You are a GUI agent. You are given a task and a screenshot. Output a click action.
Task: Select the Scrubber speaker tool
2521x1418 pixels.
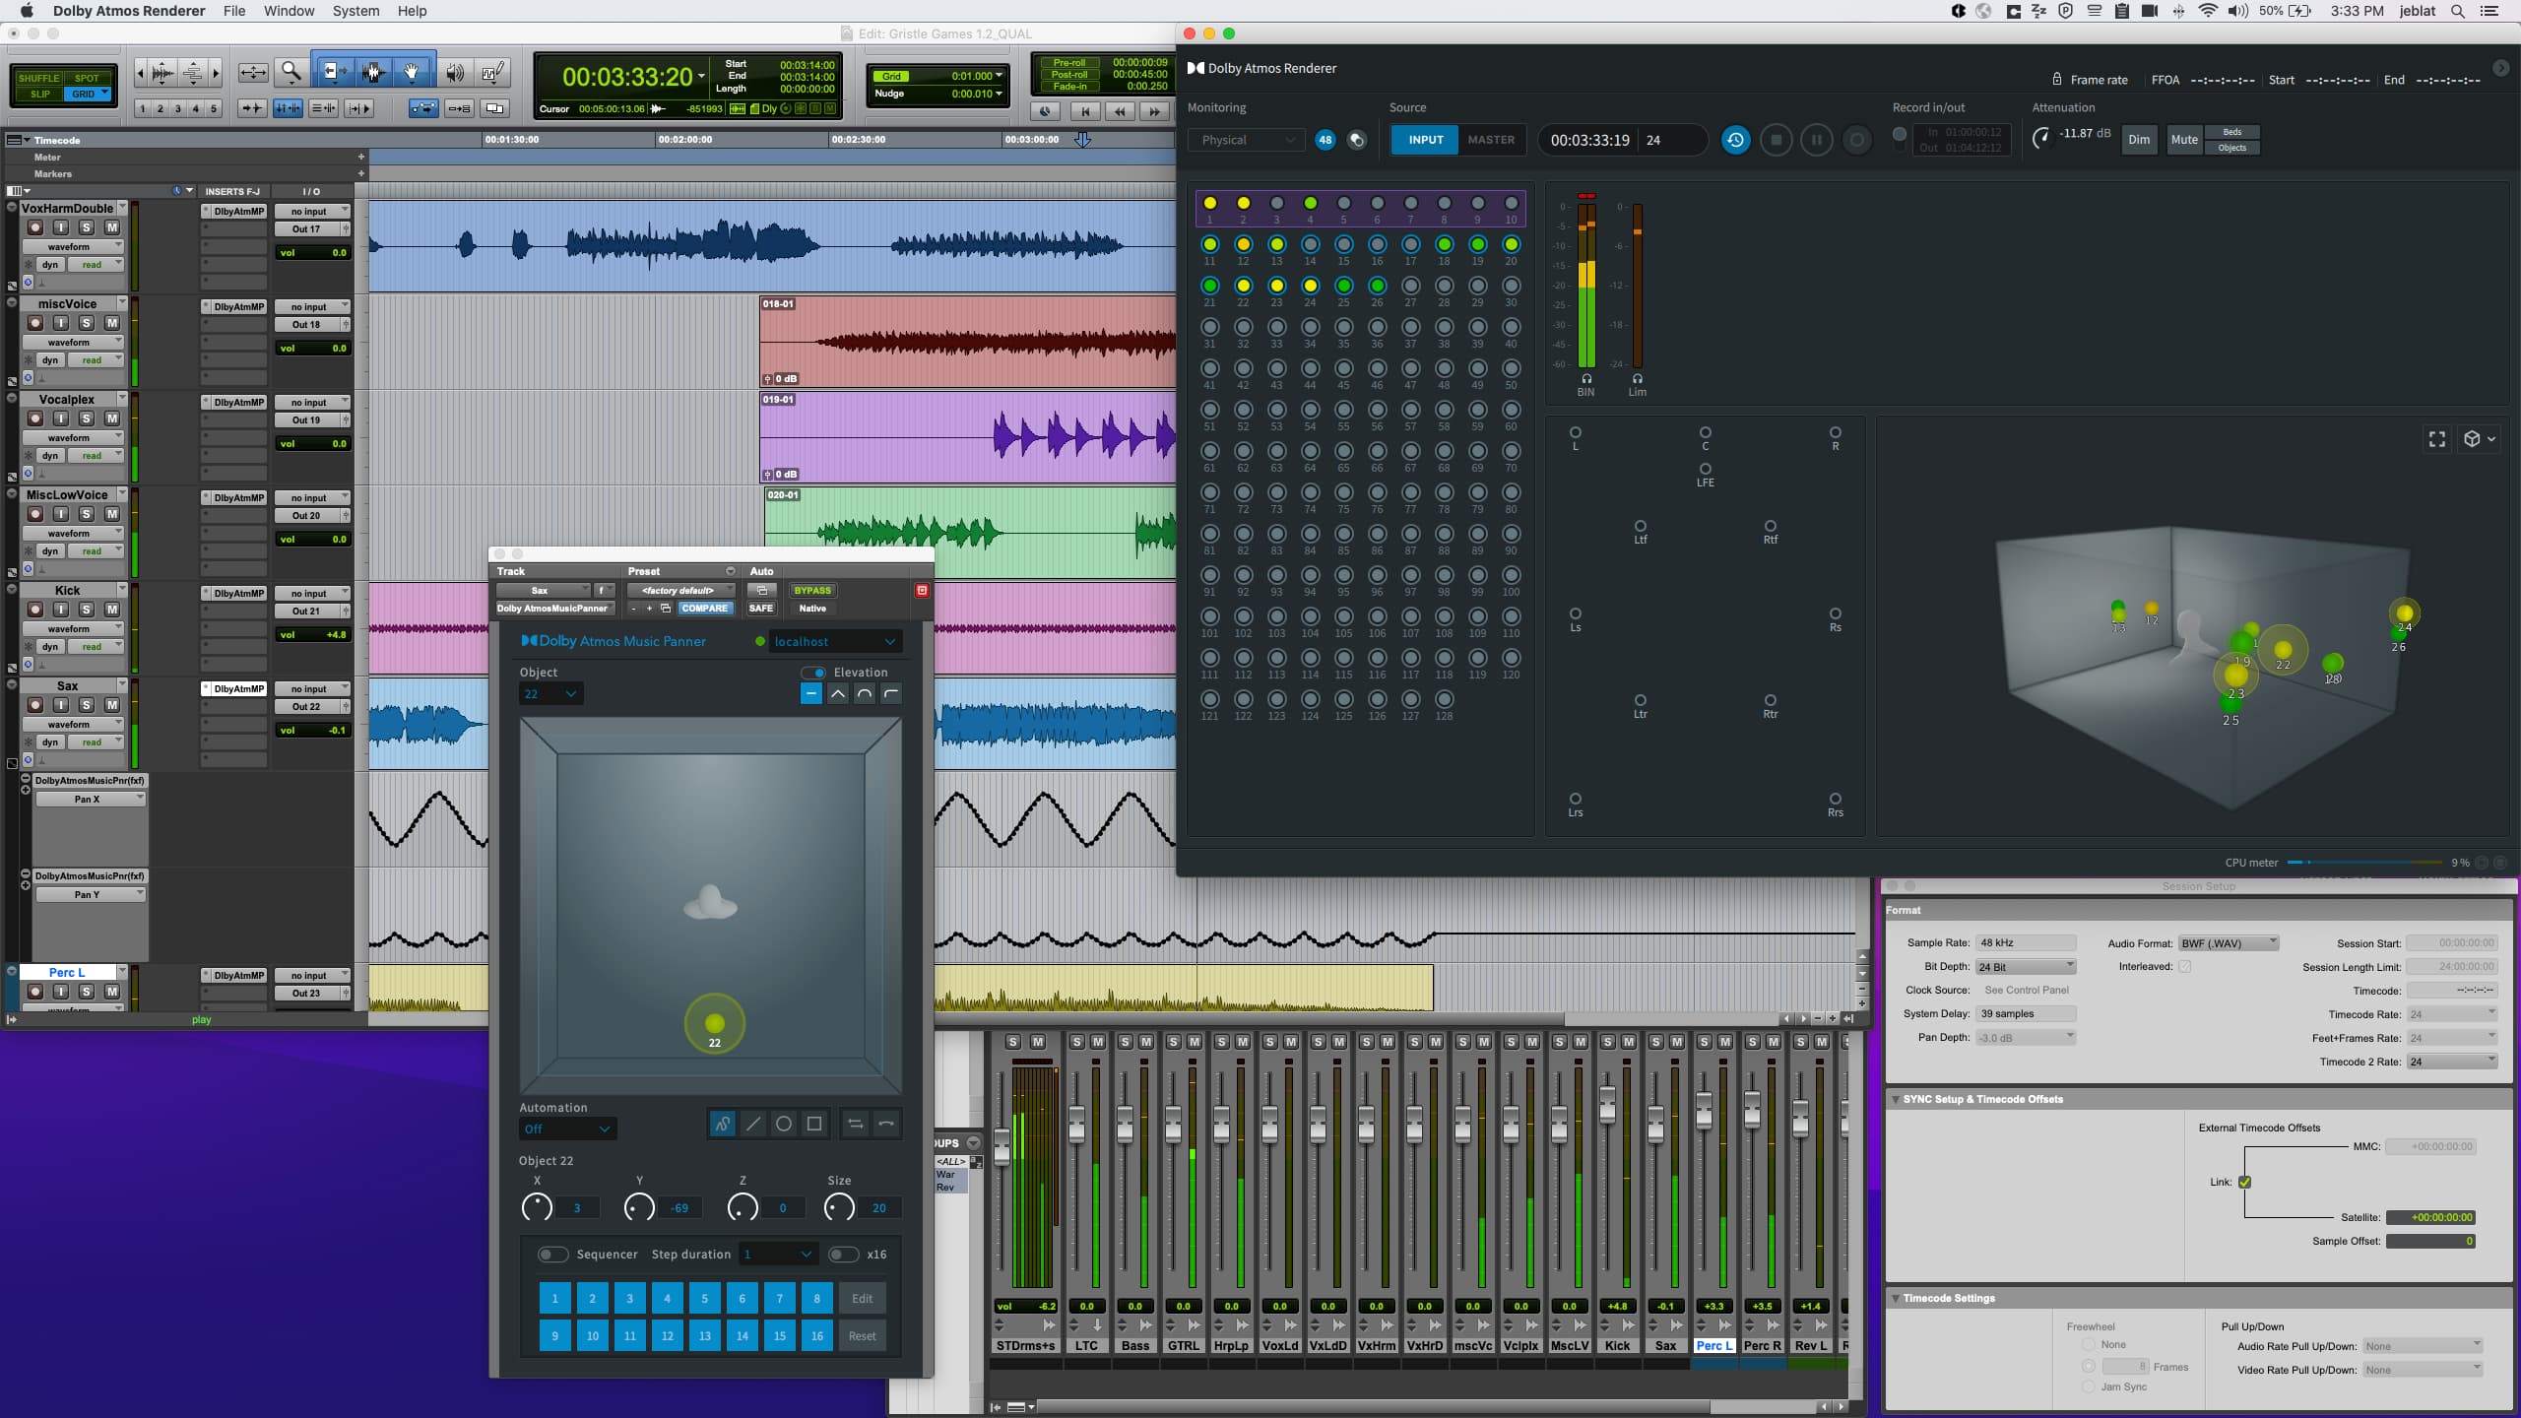[455, 72]
